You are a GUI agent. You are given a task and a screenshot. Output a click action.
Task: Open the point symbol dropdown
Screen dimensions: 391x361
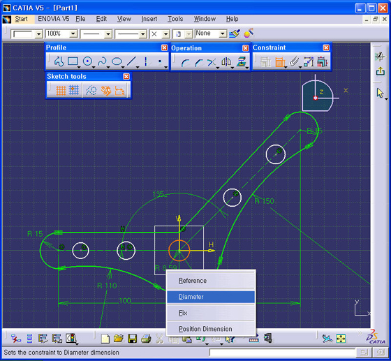pos(166,34)
